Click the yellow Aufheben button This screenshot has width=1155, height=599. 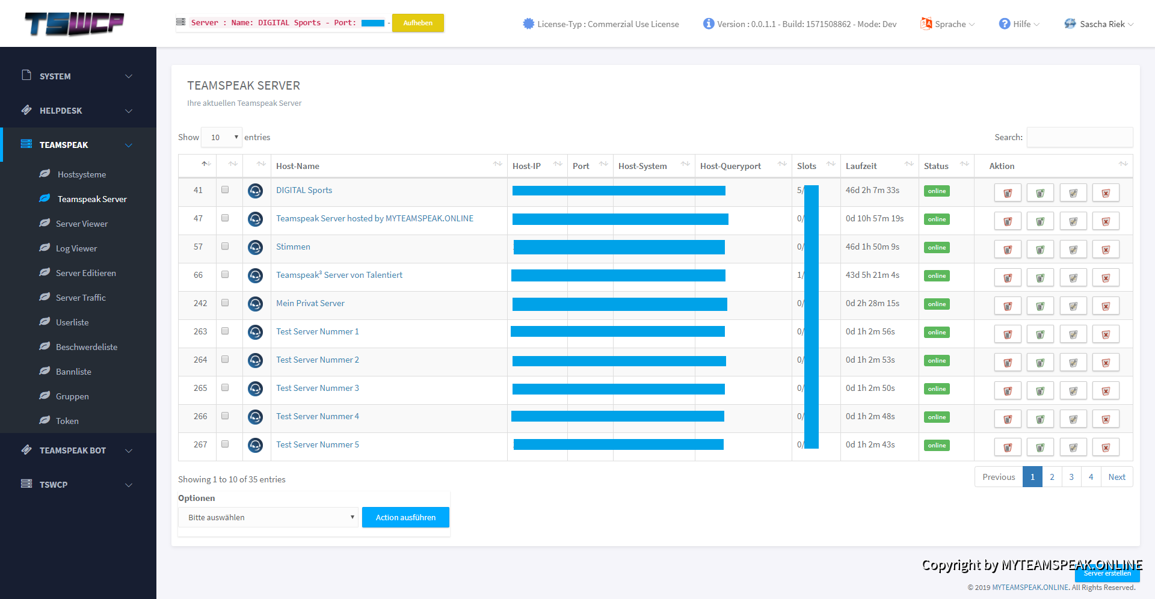point(417,23)
